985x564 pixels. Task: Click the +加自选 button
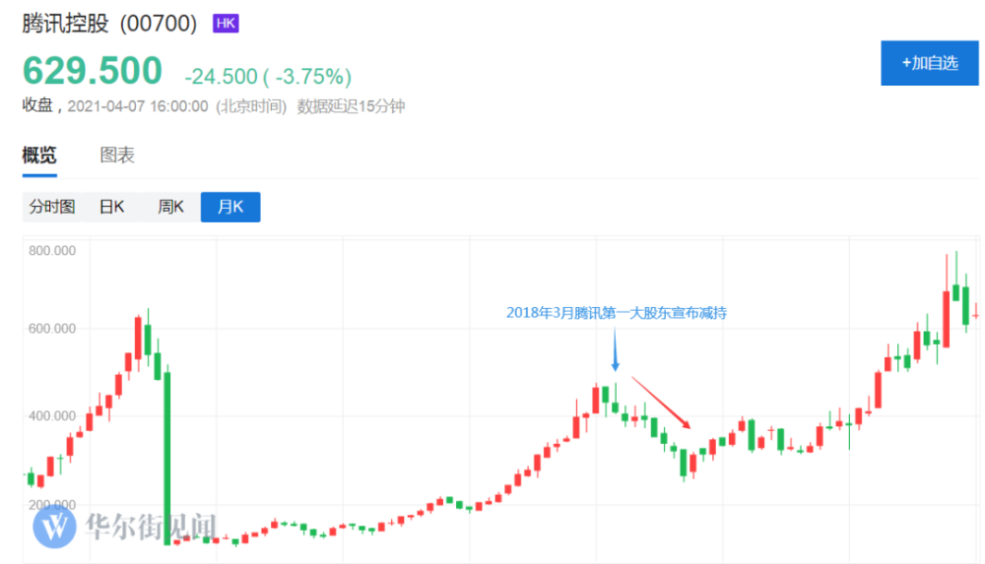[929, 63]
